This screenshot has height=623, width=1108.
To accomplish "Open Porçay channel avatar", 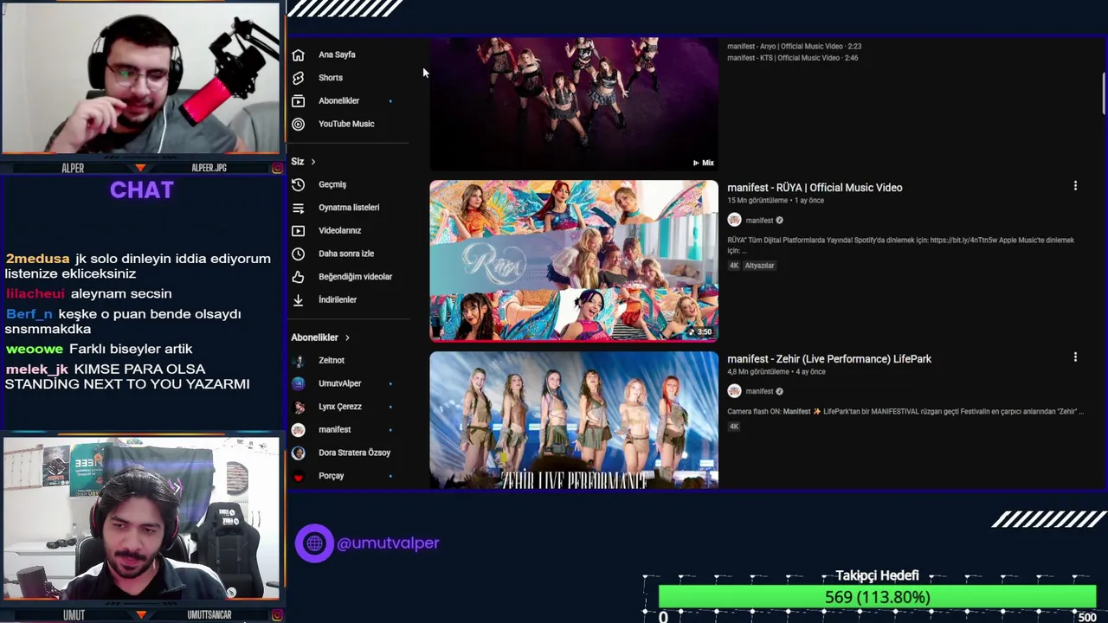I will click(x=298, y=476).
